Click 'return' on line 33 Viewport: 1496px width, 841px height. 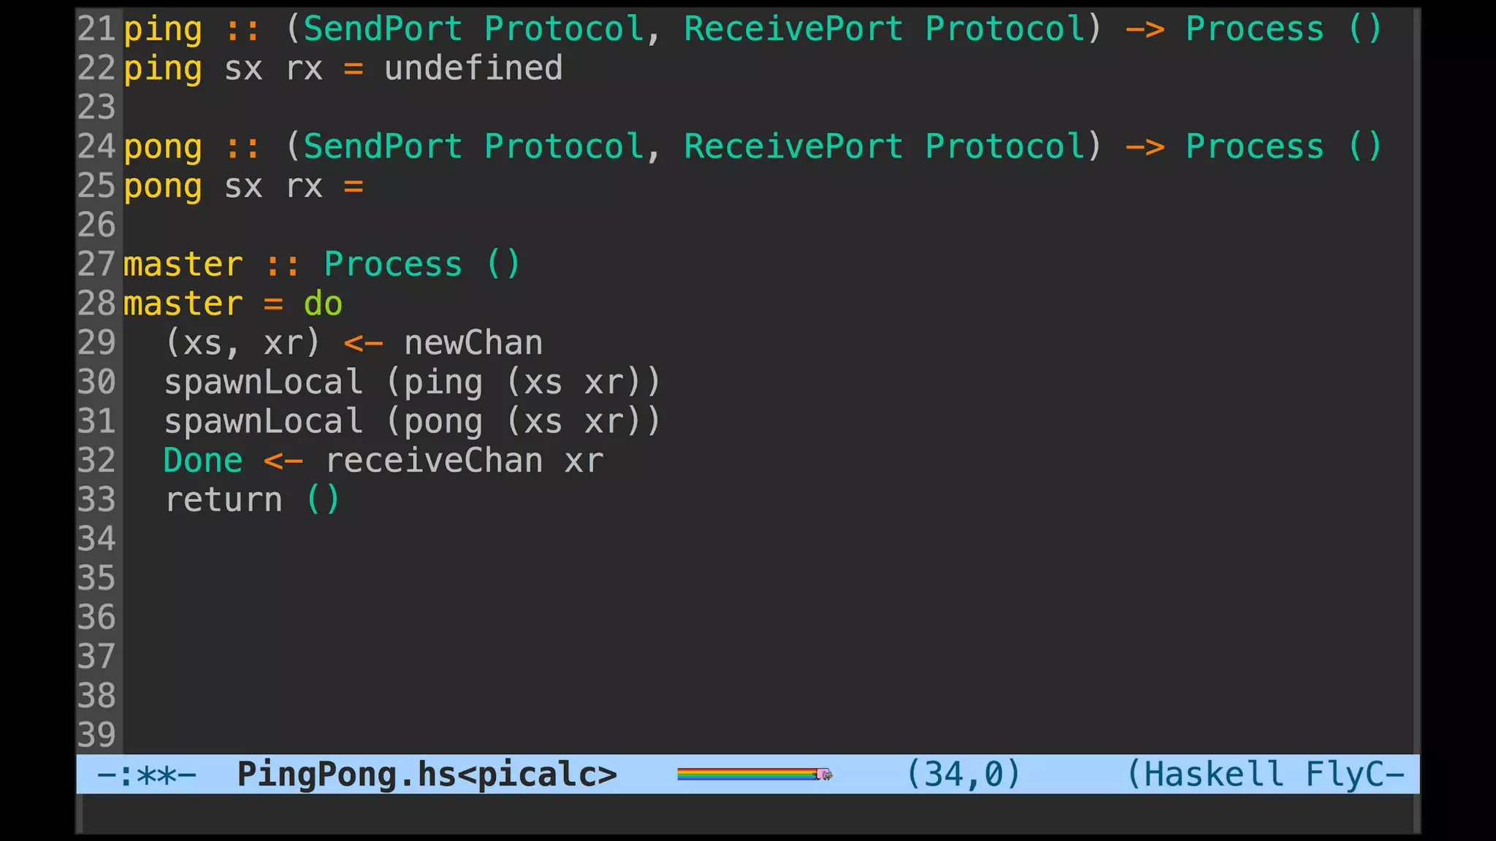pyautogui.click(x=224, y=500)
